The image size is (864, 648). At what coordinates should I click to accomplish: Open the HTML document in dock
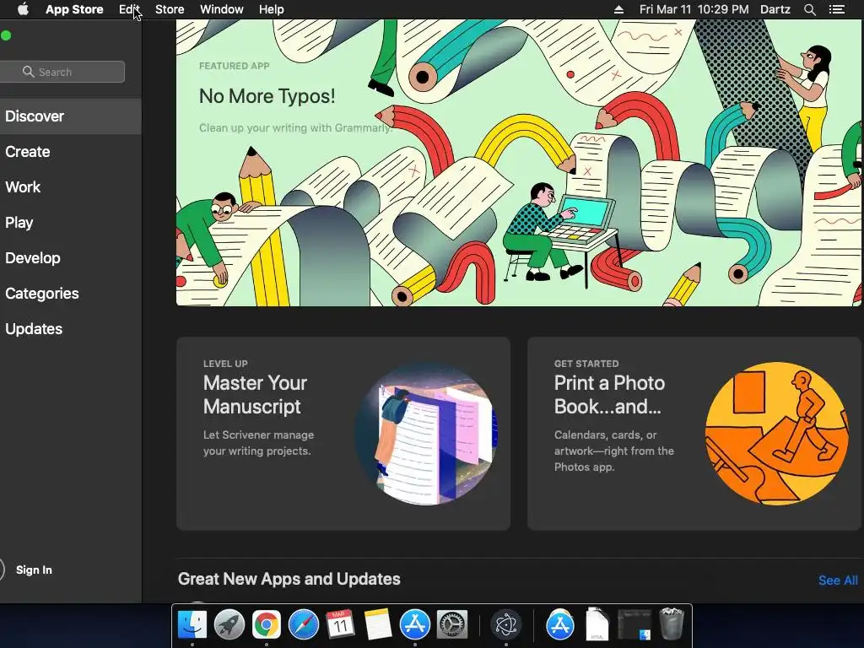tap(597, 624)
